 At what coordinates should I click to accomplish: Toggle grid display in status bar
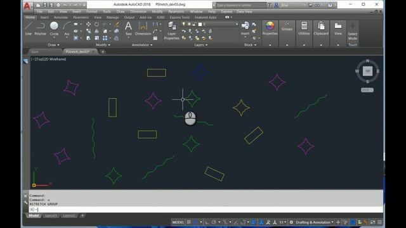click(189, 222)
